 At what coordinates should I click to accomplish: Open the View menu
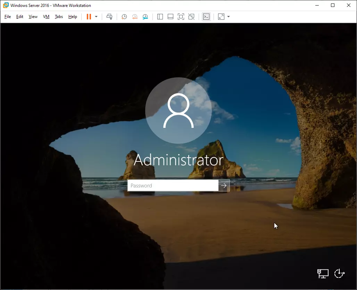[33, 17]
